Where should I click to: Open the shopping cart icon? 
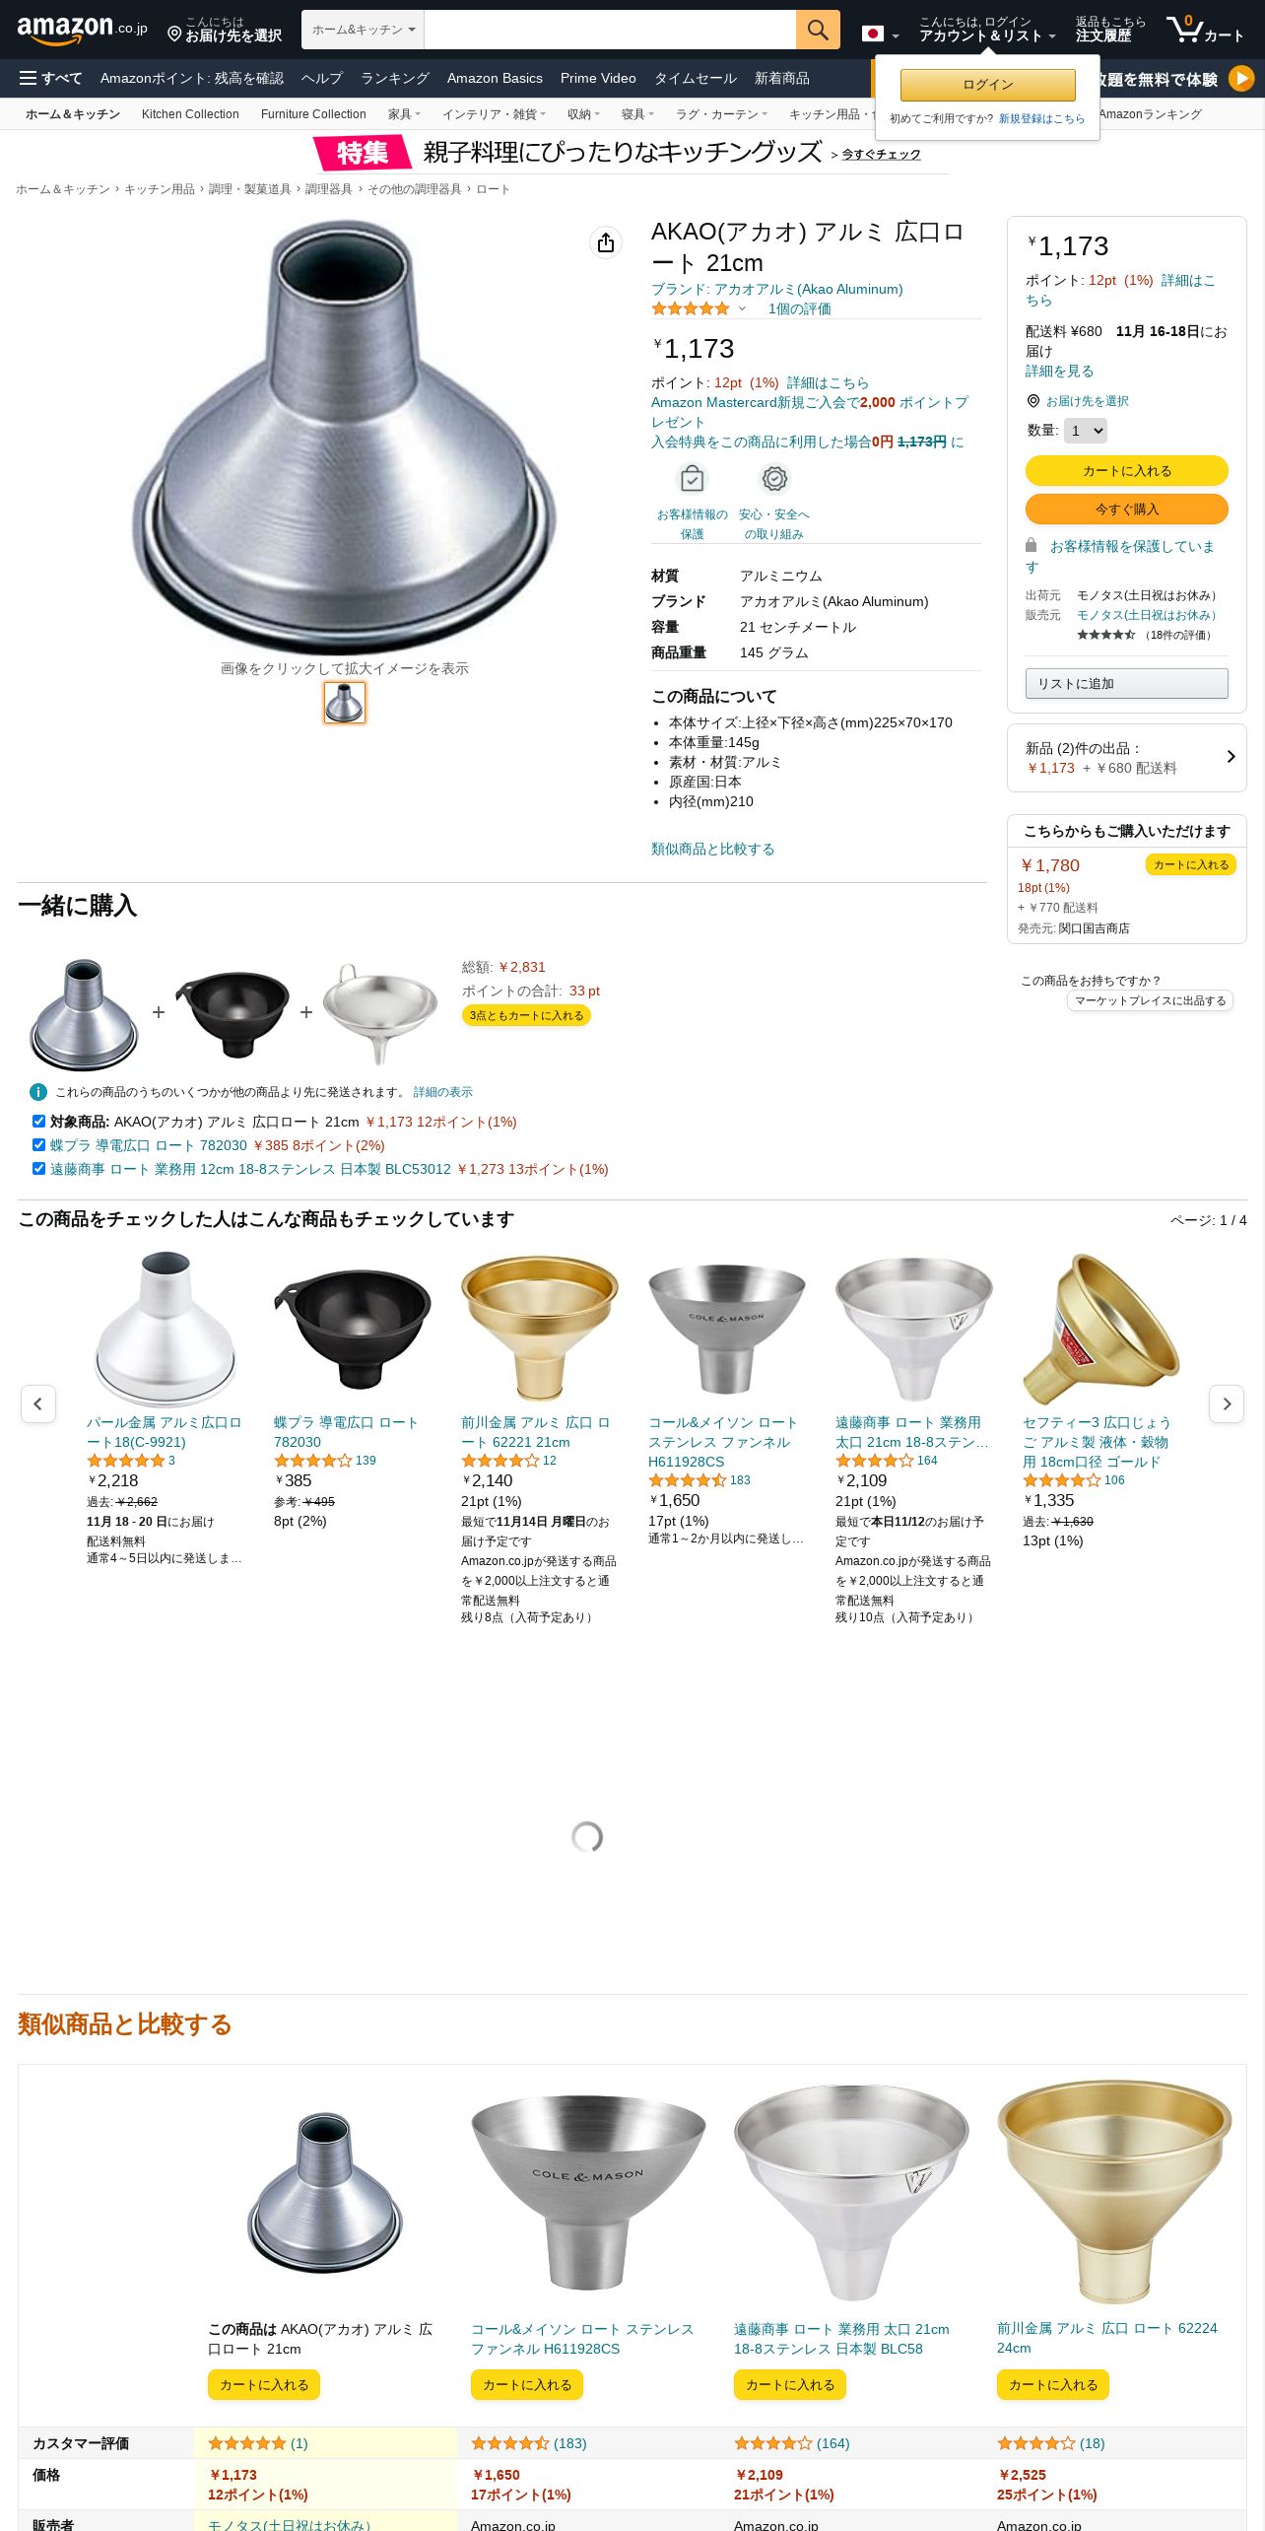click(1205, 30)
